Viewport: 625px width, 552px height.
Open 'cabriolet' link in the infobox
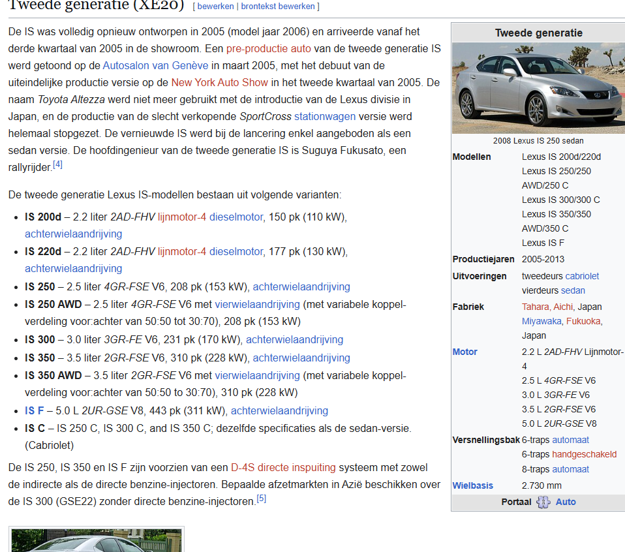pos(582,276)
